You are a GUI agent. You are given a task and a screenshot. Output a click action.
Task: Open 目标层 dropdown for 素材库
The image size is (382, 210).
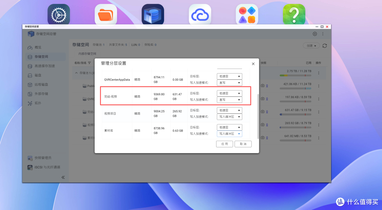pos(230,127)
